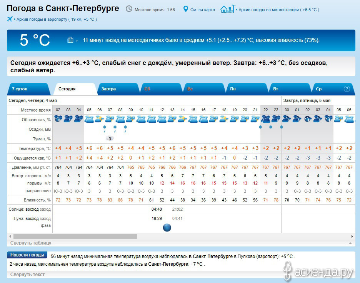Click the Сегодня, четверг, 4 мая header
Image resolution: width=360 pixels, height=283 pixels.
pyautogui.click(x=33, y=100)
